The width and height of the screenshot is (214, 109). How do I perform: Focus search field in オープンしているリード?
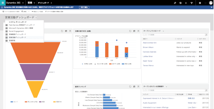[x=174, y=35]
